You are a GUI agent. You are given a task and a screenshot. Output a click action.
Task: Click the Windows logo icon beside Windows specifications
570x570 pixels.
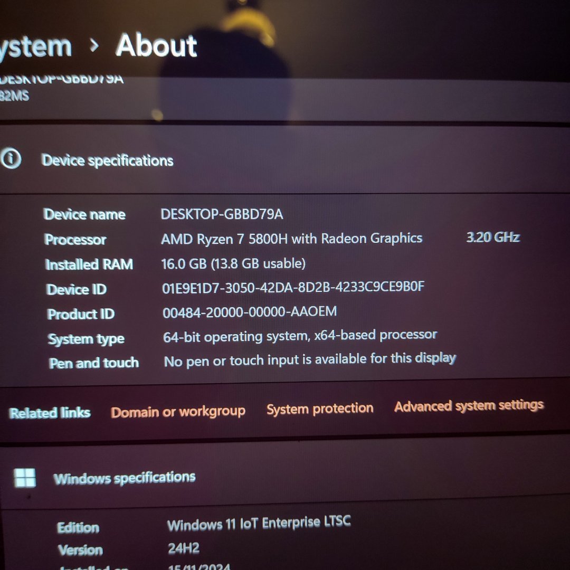click(25, 477)
